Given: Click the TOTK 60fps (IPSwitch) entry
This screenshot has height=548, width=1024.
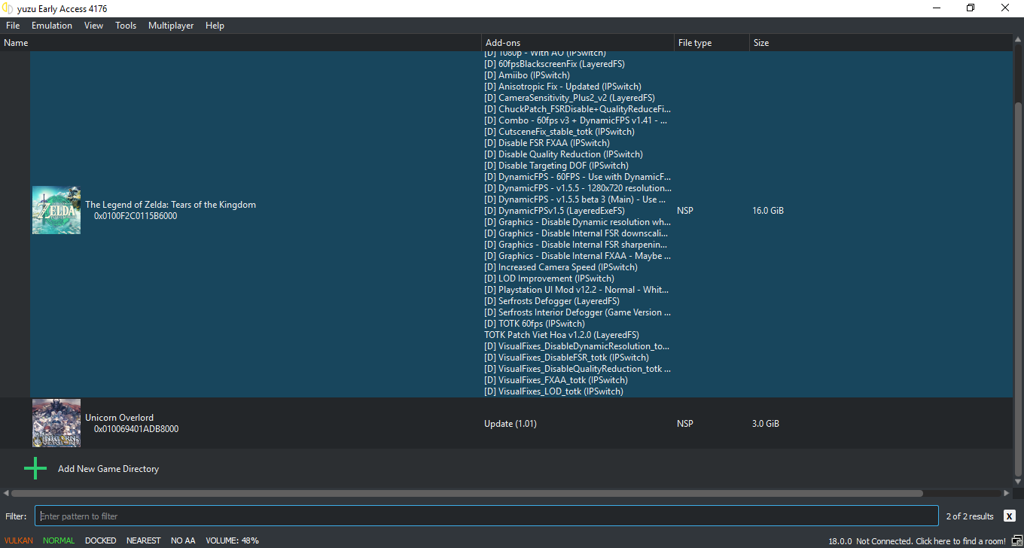Looking at the screenshot, I should point(535,324).
